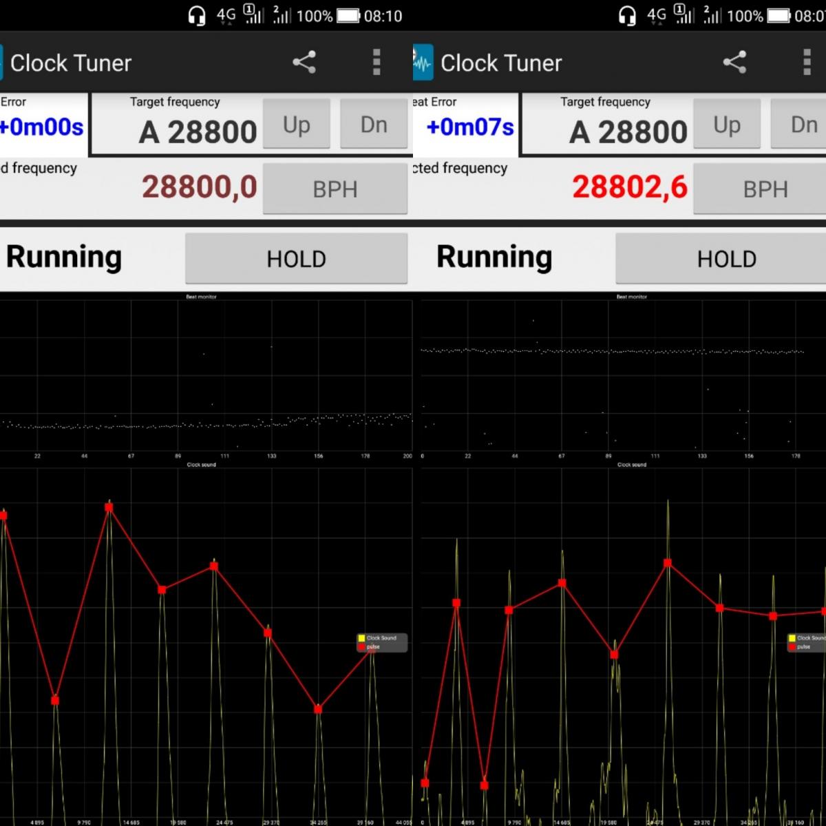
Task: Tap the Dn button in the left screenshot
Action: click(374, 124)
